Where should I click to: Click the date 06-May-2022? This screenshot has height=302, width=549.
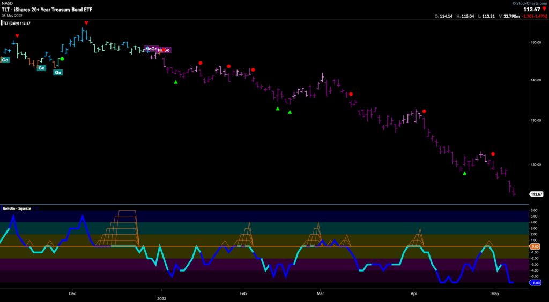pos(12,16)
